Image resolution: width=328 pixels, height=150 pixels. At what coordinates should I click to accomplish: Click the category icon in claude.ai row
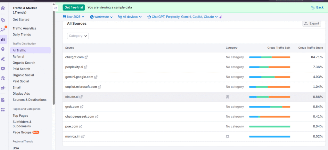(227, 97)
